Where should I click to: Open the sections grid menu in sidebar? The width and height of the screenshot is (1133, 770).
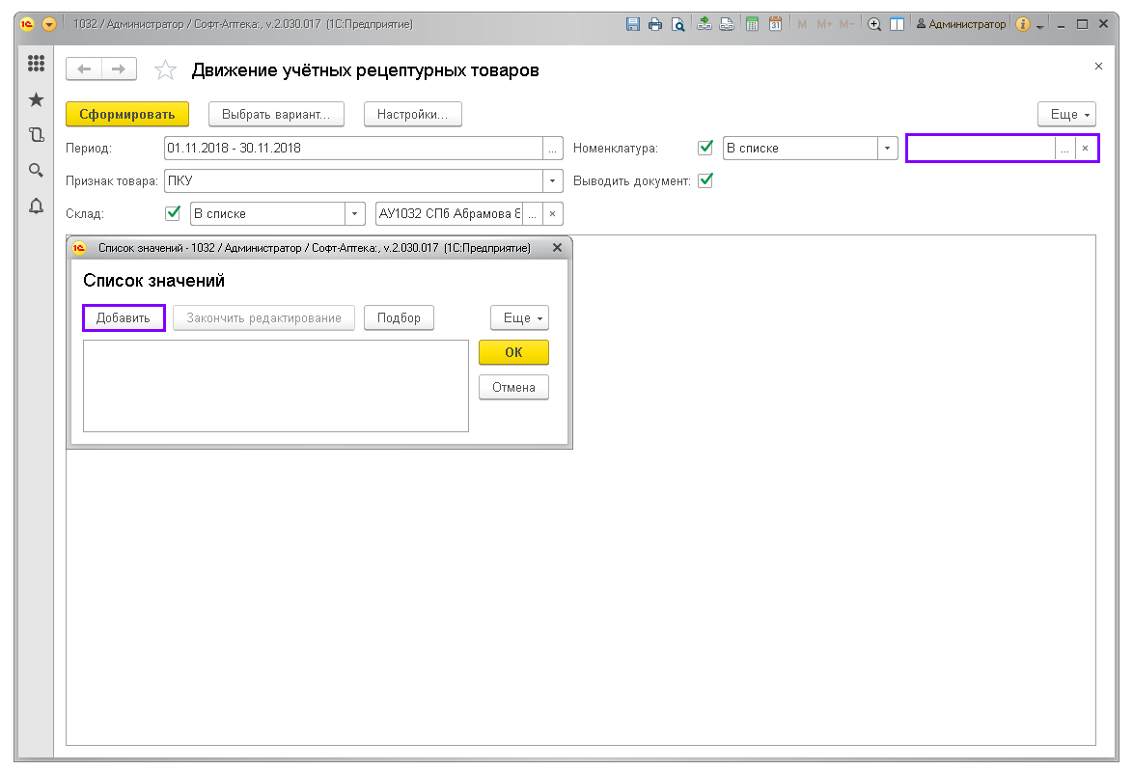[37, 64]
